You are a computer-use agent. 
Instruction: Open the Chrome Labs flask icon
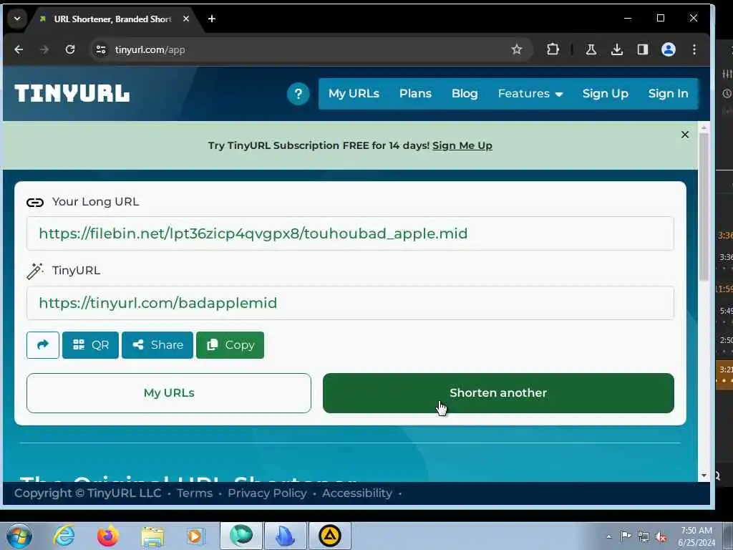[591, 49]
